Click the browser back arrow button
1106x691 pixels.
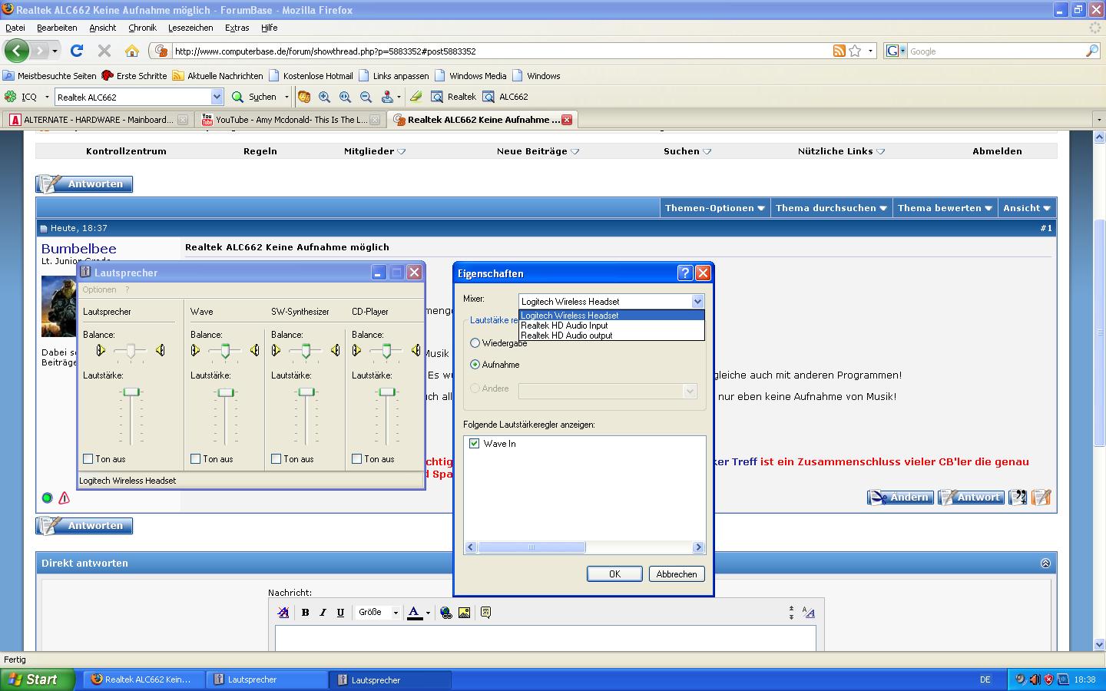tap(17, 51)
